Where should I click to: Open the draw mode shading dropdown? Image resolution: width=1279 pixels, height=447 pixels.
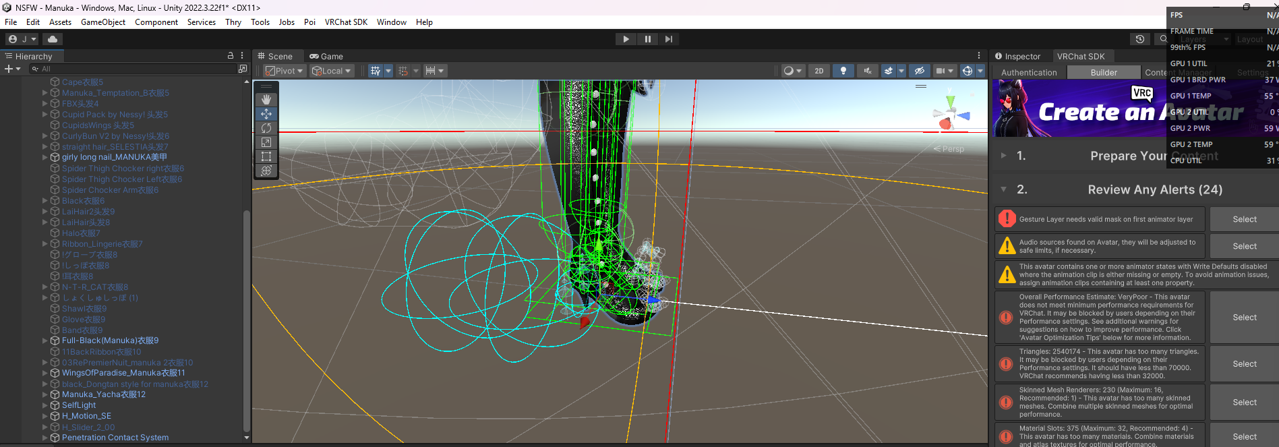pos(792,71)
